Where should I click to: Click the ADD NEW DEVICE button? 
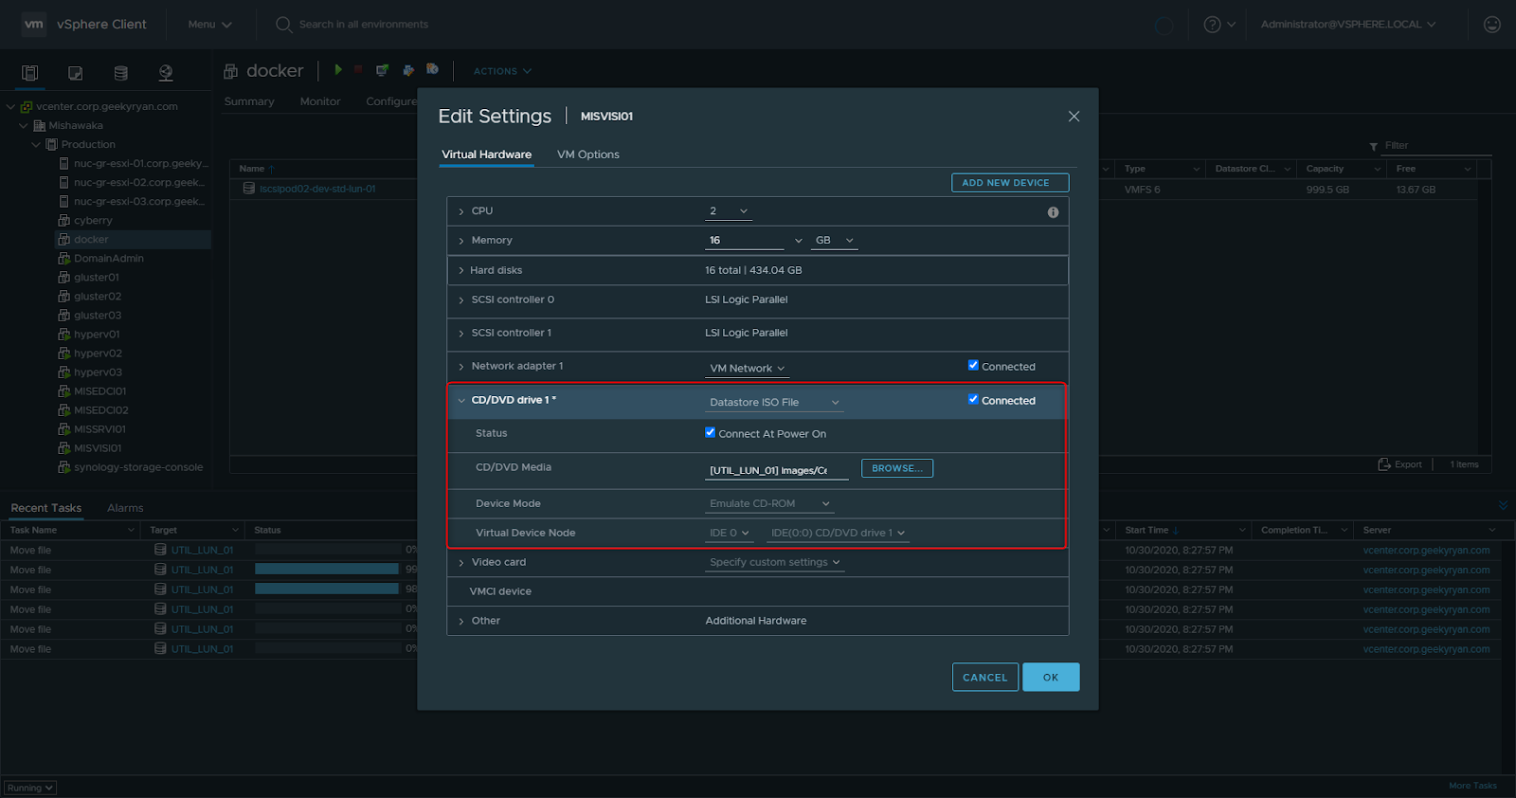click(1010, 183)
